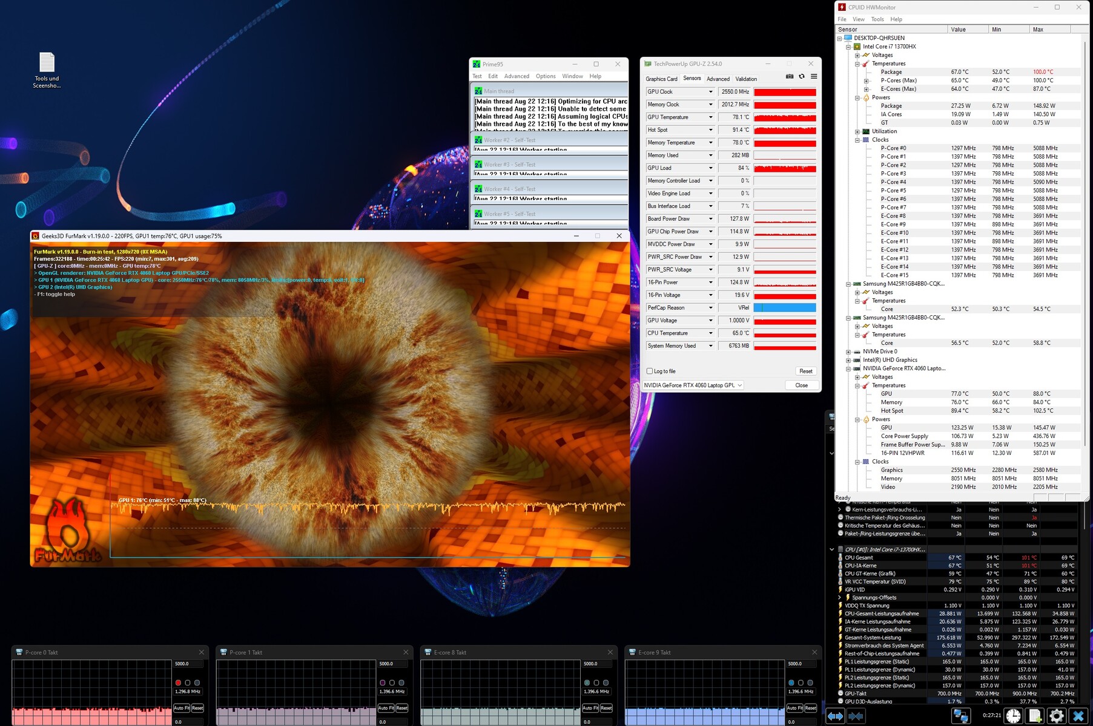Click the HWiNFO clock reset icon
This screenshot has height=726, width=1093.
click(x=1013, y=716)
